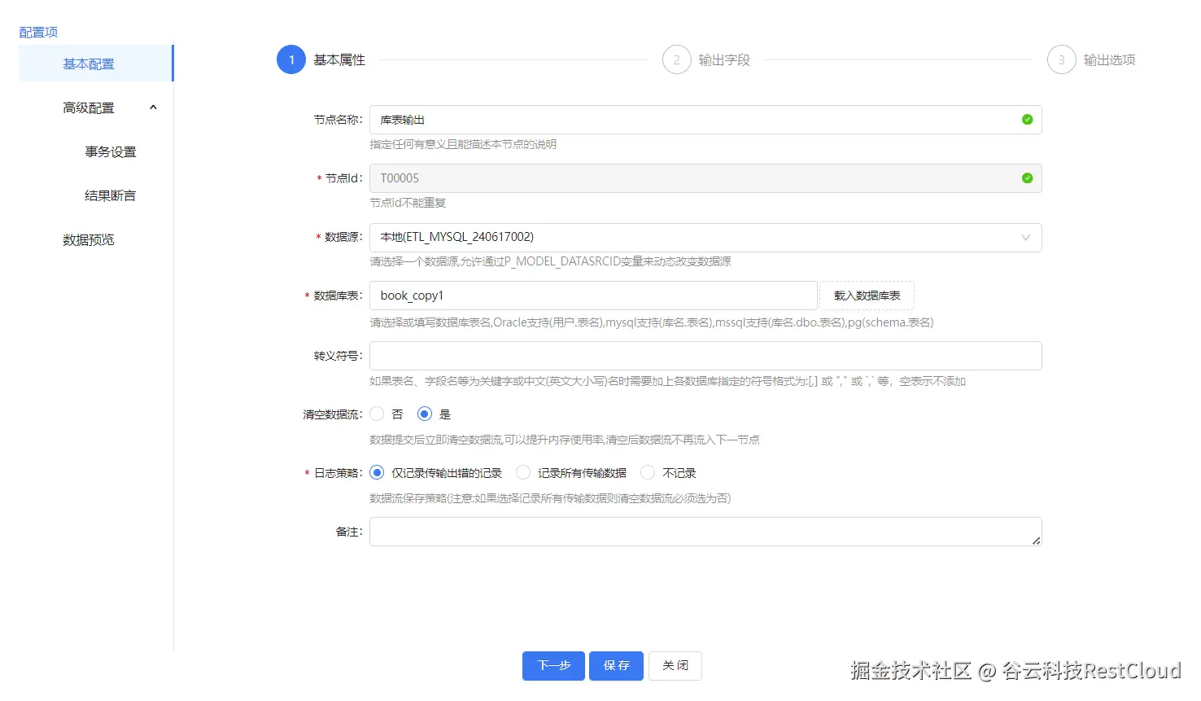Click the dropdown arrow on data source field
The width and height of the screenshot is (1201, 701).
click(1027, 237)
